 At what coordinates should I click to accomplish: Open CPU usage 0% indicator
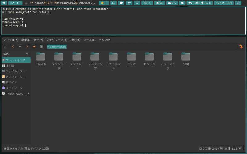click(x=160, y=3)
